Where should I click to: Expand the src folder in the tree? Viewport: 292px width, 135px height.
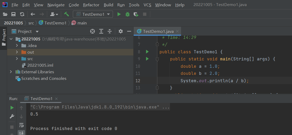tap(17, 59)
